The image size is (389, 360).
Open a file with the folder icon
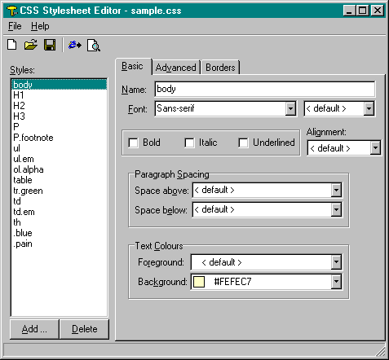pyautogui.click(x=31, y=45)
